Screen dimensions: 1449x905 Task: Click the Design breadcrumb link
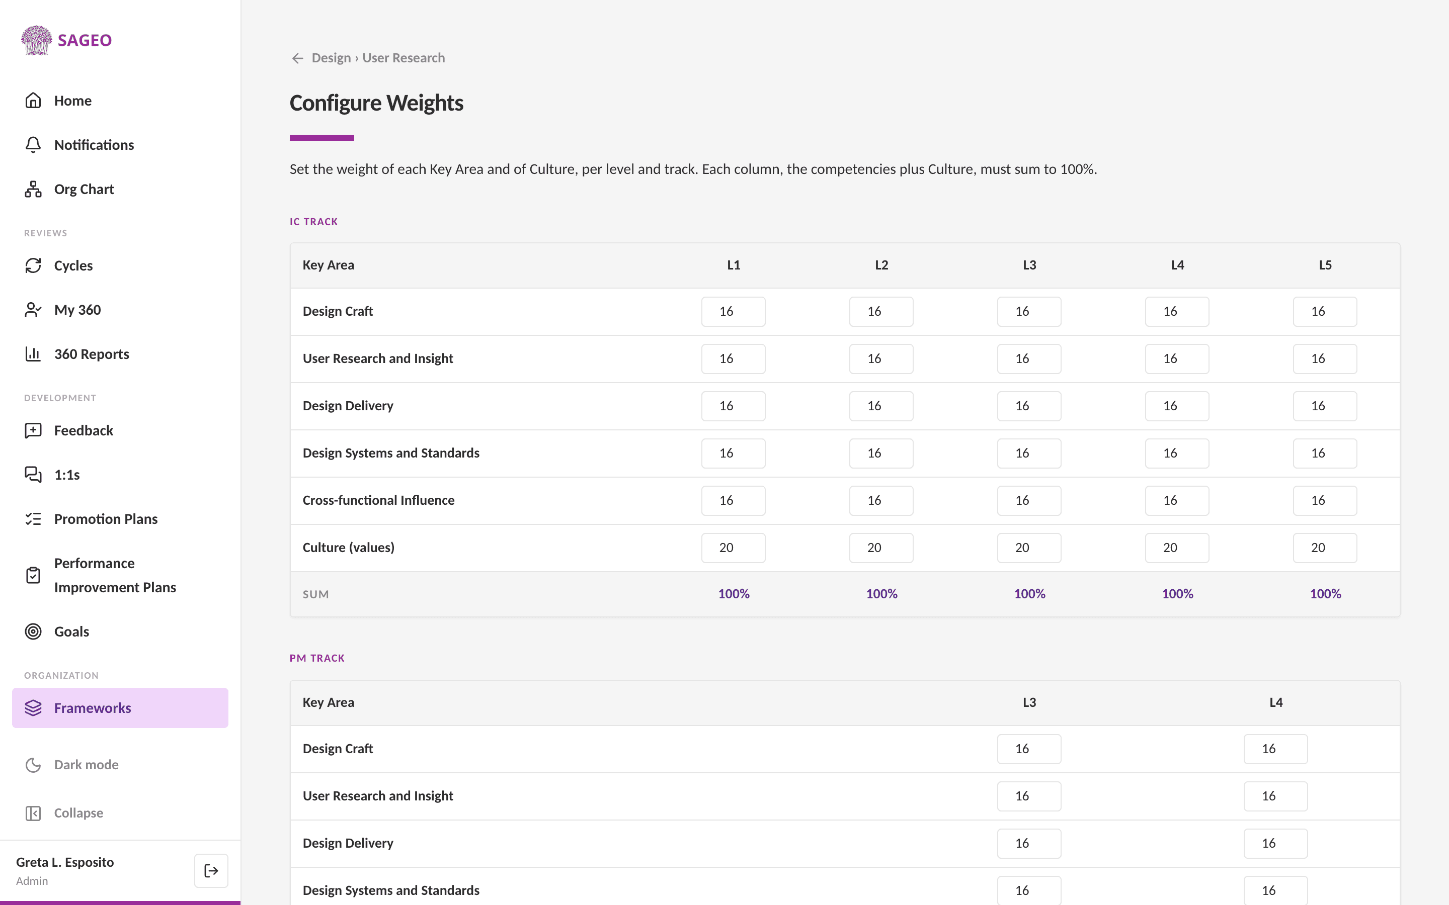pos(331,58)
